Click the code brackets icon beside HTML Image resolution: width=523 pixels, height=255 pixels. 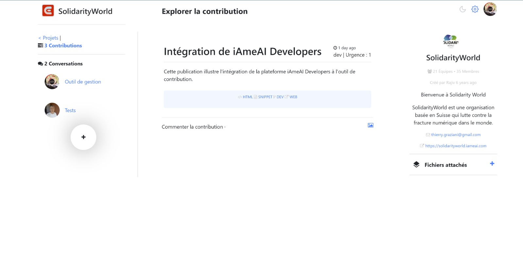pyautogui.click(x=240, y=97)
